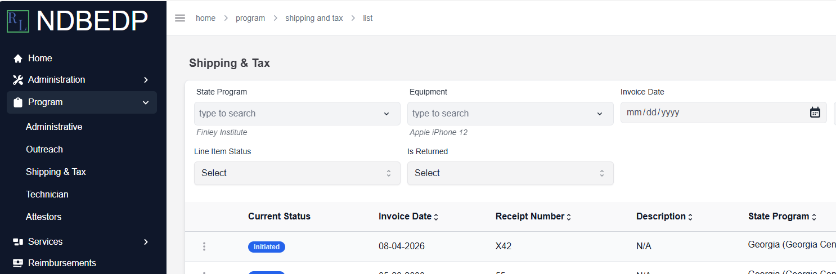Open Reimbursements in the sidebar
This screenshot has width=836, height=274.
(62, 263)
